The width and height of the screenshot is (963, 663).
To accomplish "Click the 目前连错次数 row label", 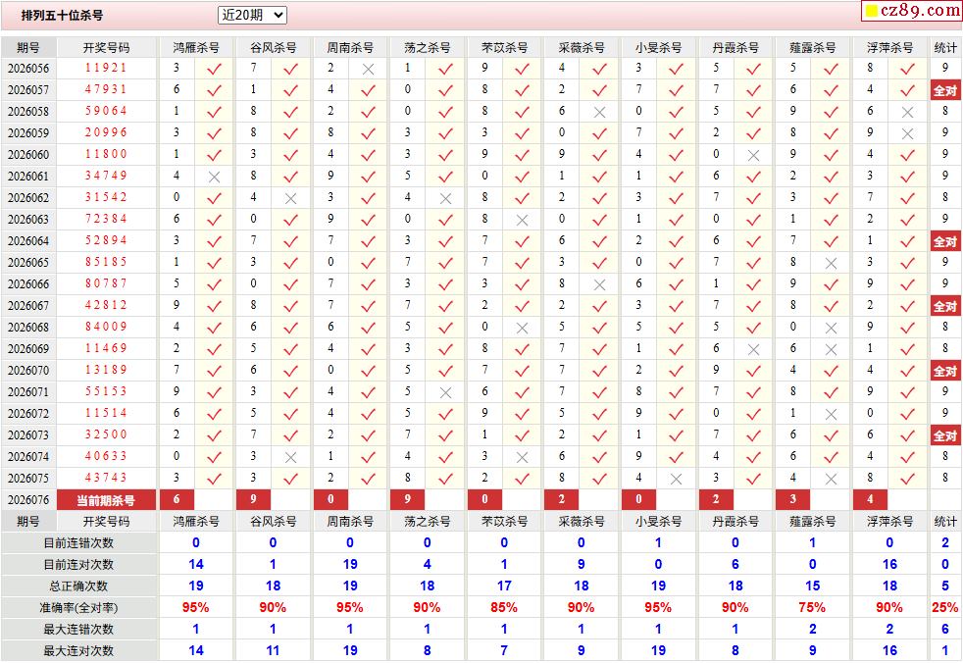I will 78,543.
